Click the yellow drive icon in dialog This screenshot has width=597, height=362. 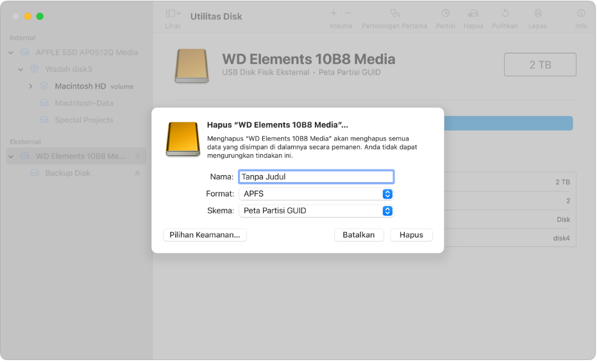point(183,139)
